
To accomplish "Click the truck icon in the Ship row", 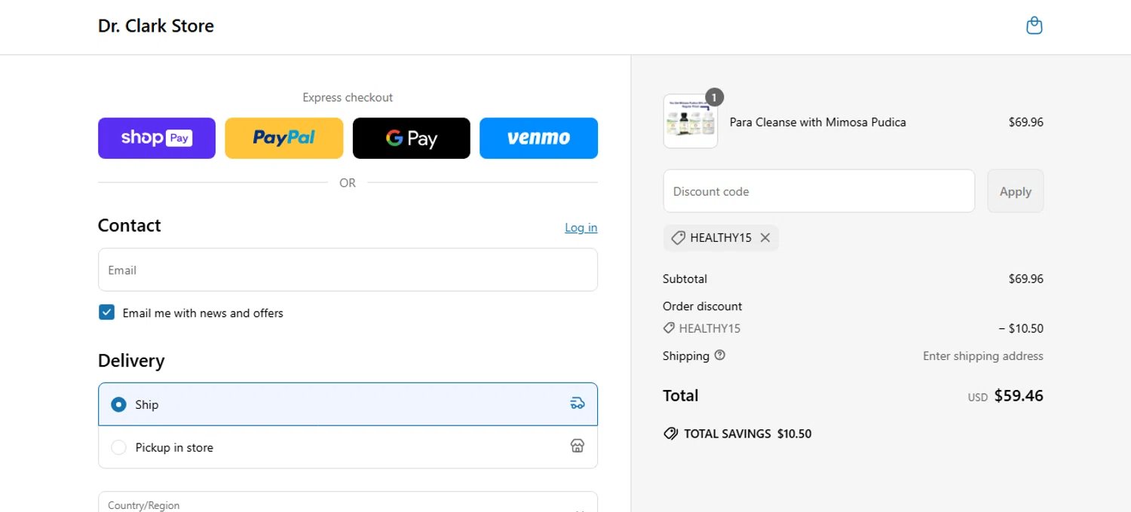I will 578,404.
